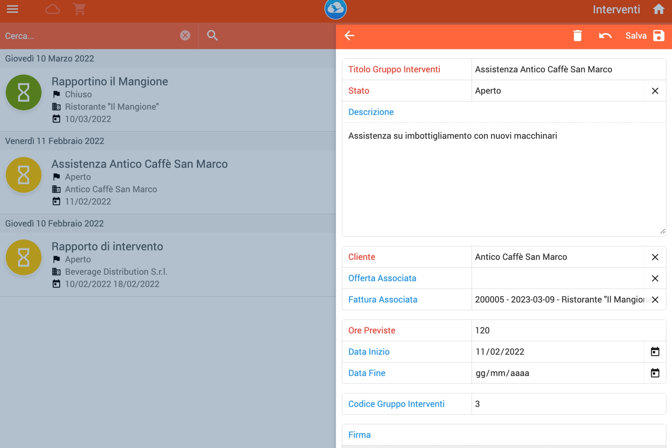Clear Offerta Associata with X
672x448 pixels.
point(655,278)
